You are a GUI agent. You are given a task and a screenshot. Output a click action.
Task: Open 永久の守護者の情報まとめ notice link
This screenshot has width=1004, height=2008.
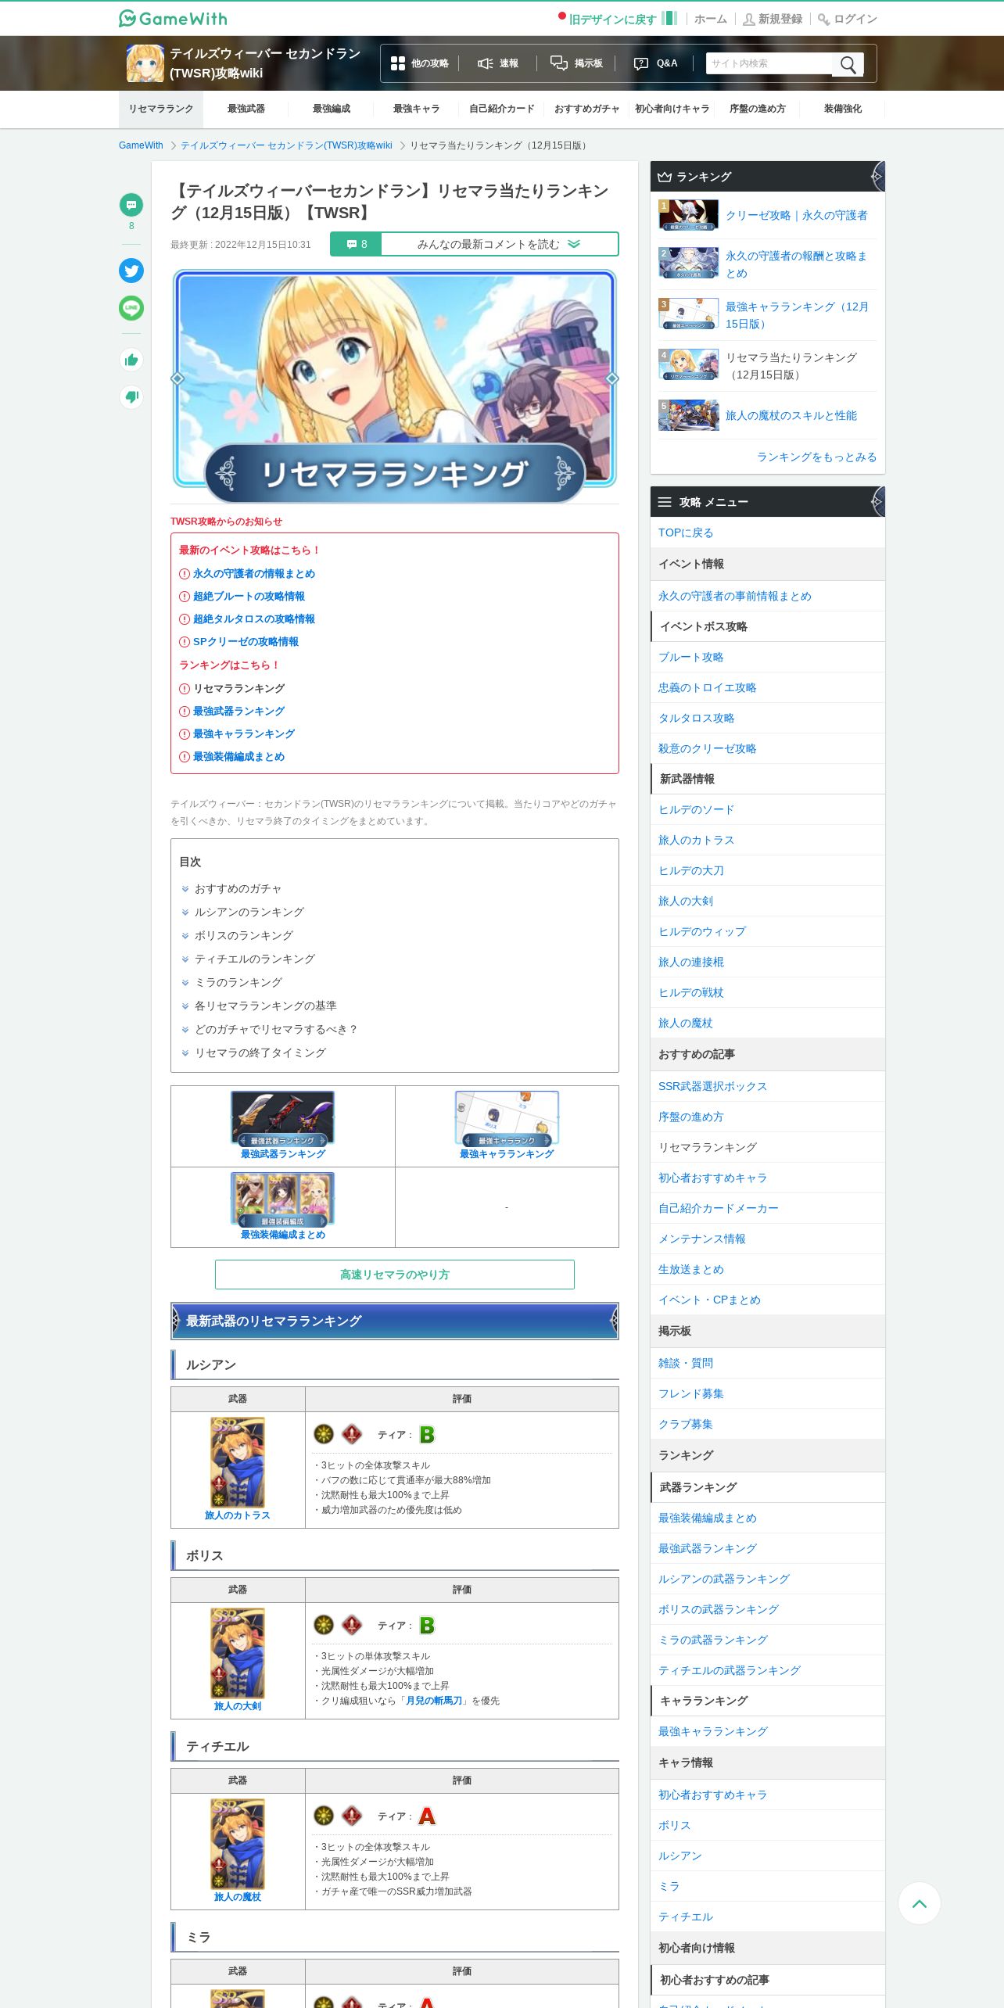tap(254, 573)
